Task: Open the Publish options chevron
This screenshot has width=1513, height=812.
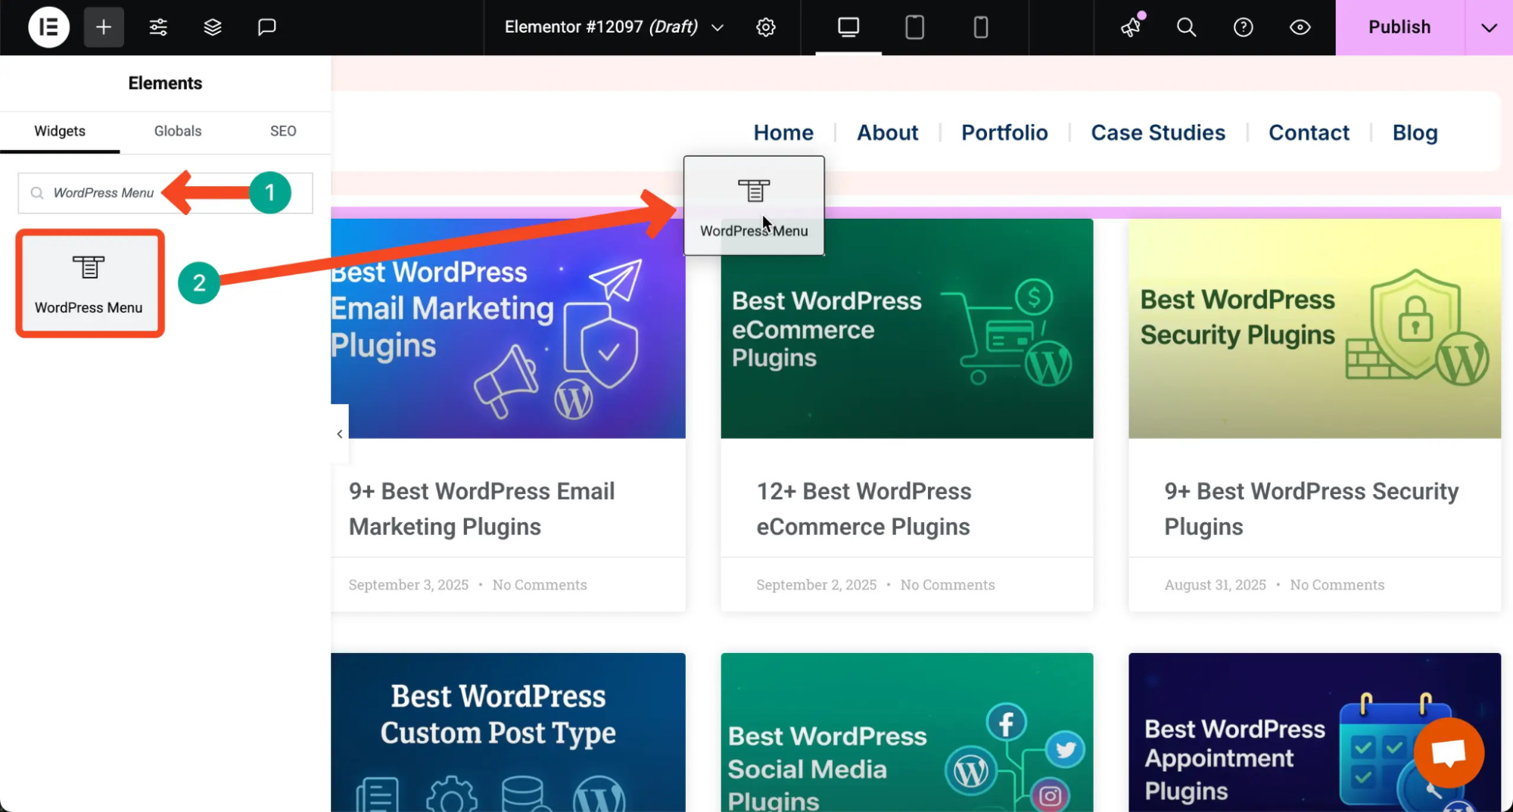Action: click(1488, 26)
